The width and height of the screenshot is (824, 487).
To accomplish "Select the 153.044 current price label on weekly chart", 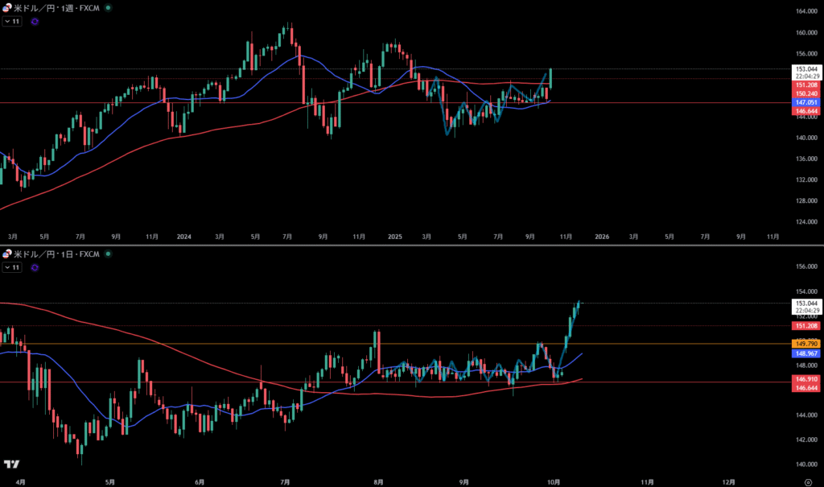I will tap(807, 69).
